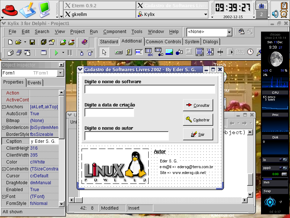Open the File menu

(x=12, y=32)
